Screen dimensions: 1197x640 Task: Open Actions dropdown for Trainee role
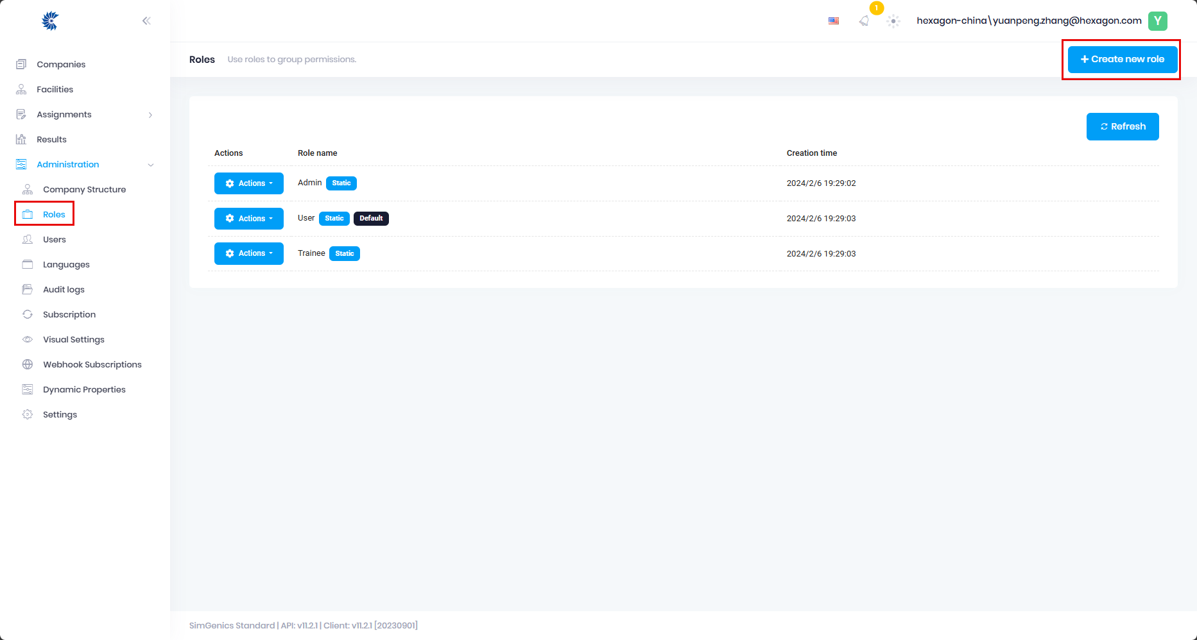tap(249, 253)
